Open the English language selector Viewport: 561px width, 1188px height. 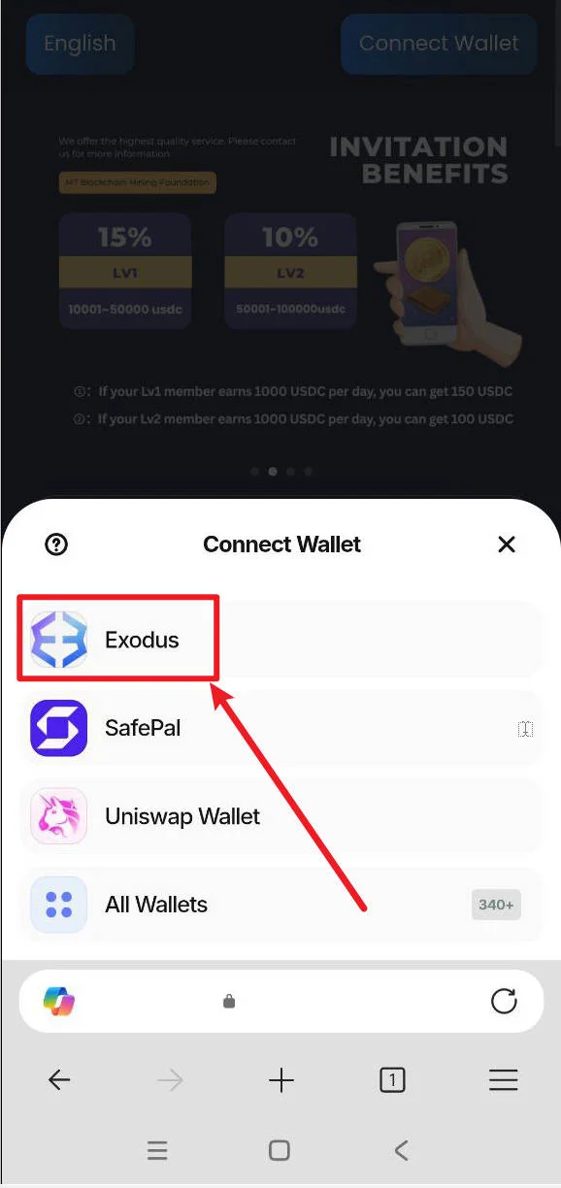pyautogui.click(x=80, y=44)
